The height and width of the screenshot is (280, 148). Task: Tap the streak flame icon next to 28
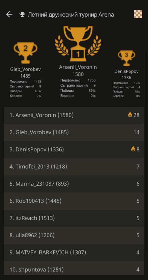pos(130,115)
